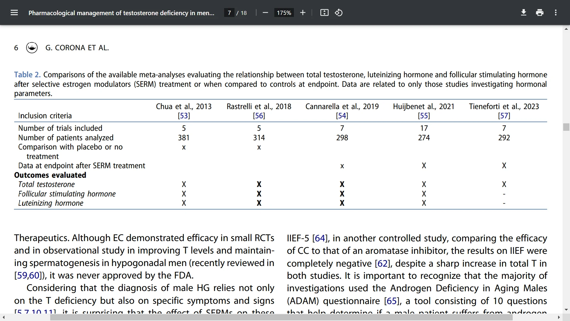Click the scroll up arrow

click(566, 29)
